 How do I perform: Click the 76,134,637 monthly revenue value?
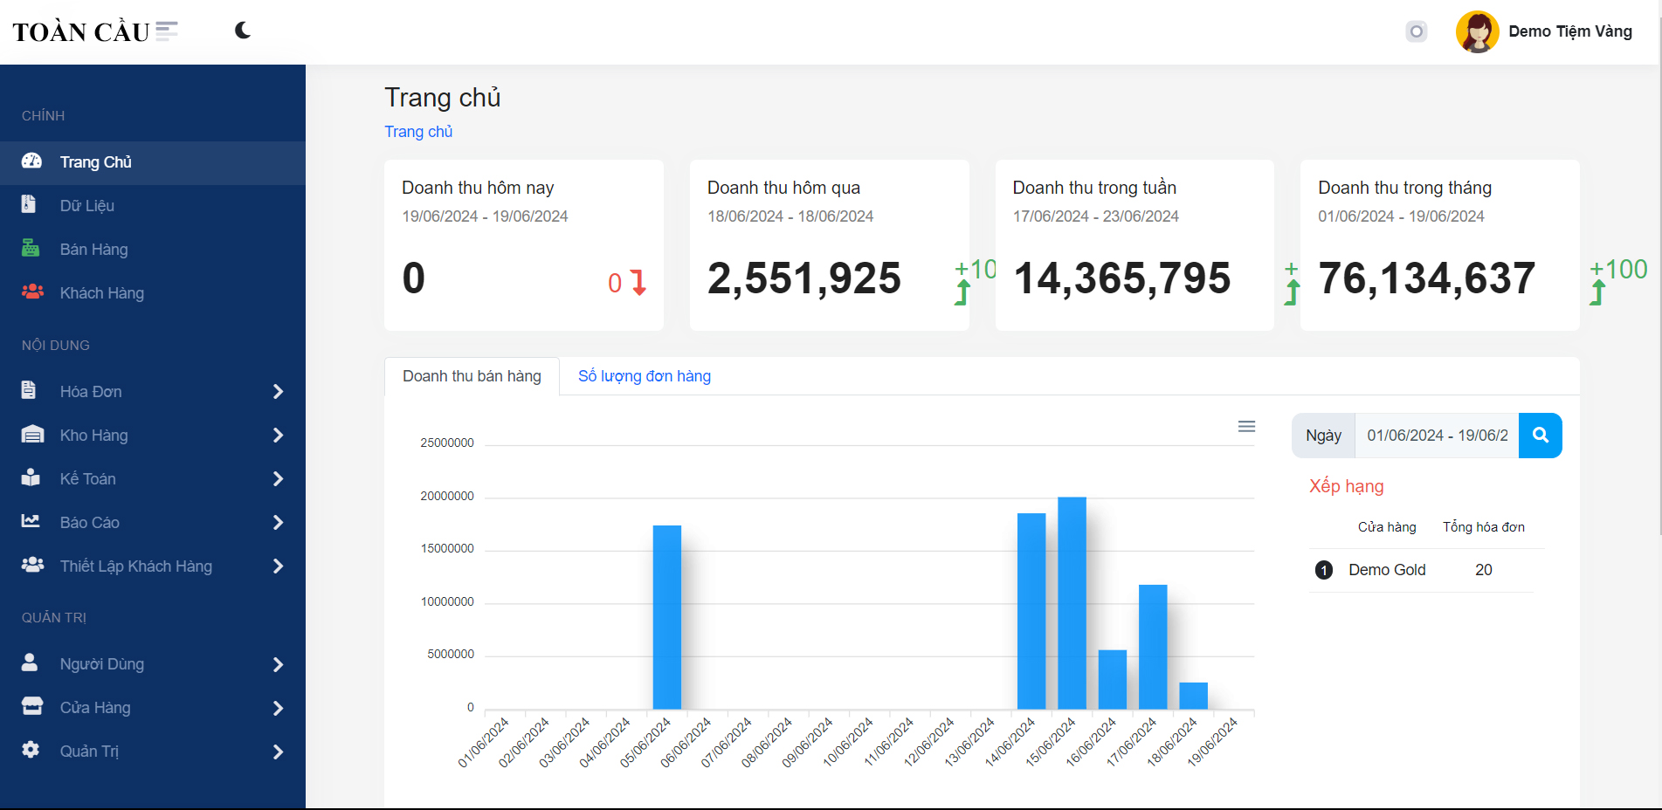point(1426,278)
